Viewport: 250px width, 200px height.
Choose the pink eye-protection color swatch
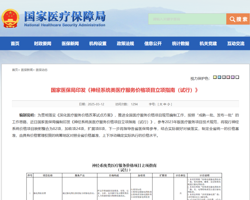(228, 77)
